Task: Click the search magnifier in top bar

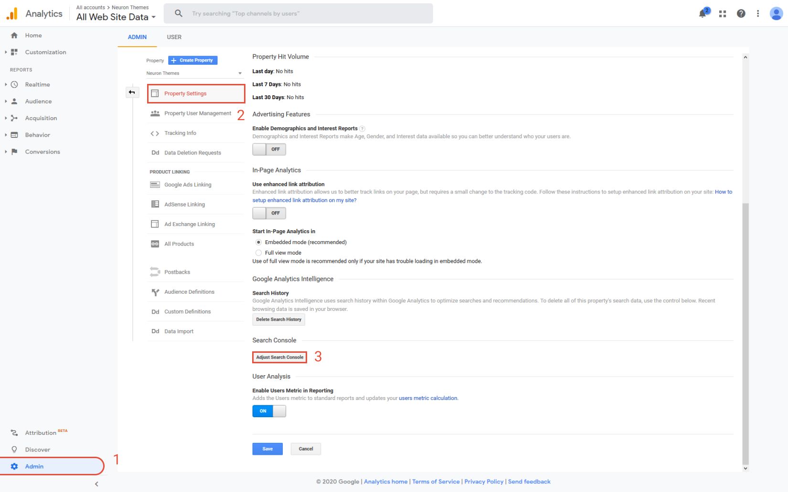Action: click(178, 13)
